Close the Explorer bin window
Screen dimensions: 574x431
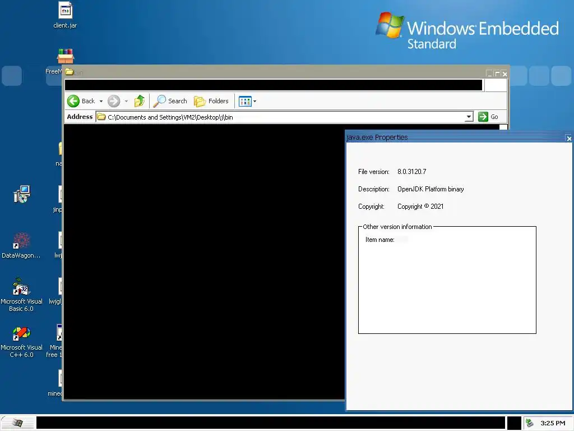tap(504, 74)
